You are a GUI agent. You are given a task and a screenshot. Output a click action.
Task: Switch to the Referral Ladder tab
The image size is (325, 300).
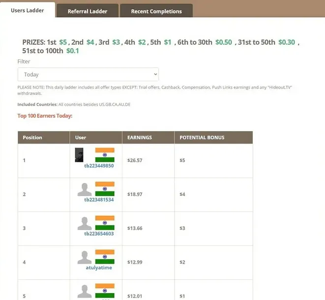87,11
